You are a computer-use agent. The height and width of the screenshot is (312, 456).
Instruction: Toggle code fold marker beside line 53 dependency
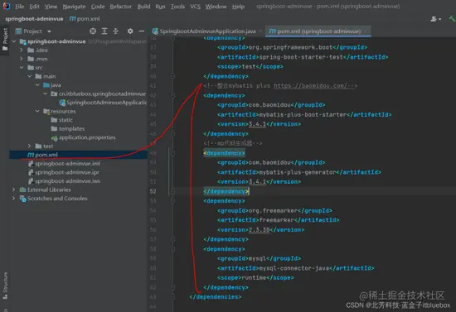pyautogui.click(x=172, y=201)
